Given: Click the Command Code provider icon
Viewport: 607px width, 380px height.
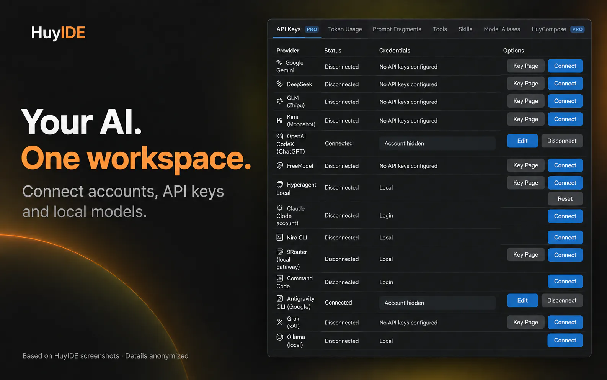Looking at the screenshot, I should point(280,278).
